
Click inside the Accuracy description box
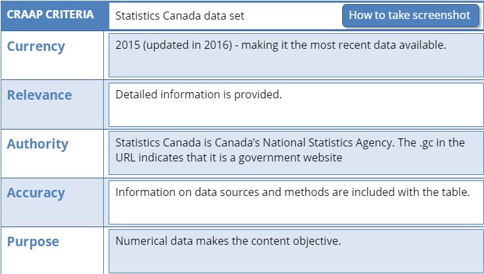294,210
